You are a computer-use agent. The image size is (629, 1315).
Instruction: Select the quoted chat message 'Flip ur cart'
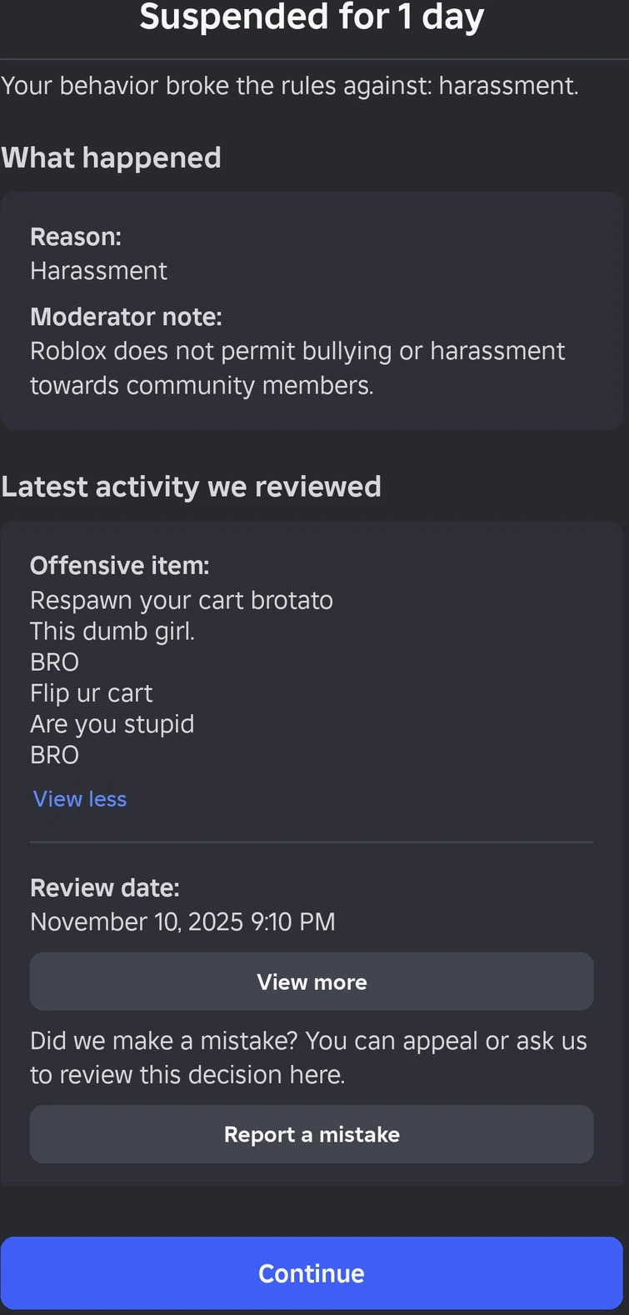pos(92,692)
